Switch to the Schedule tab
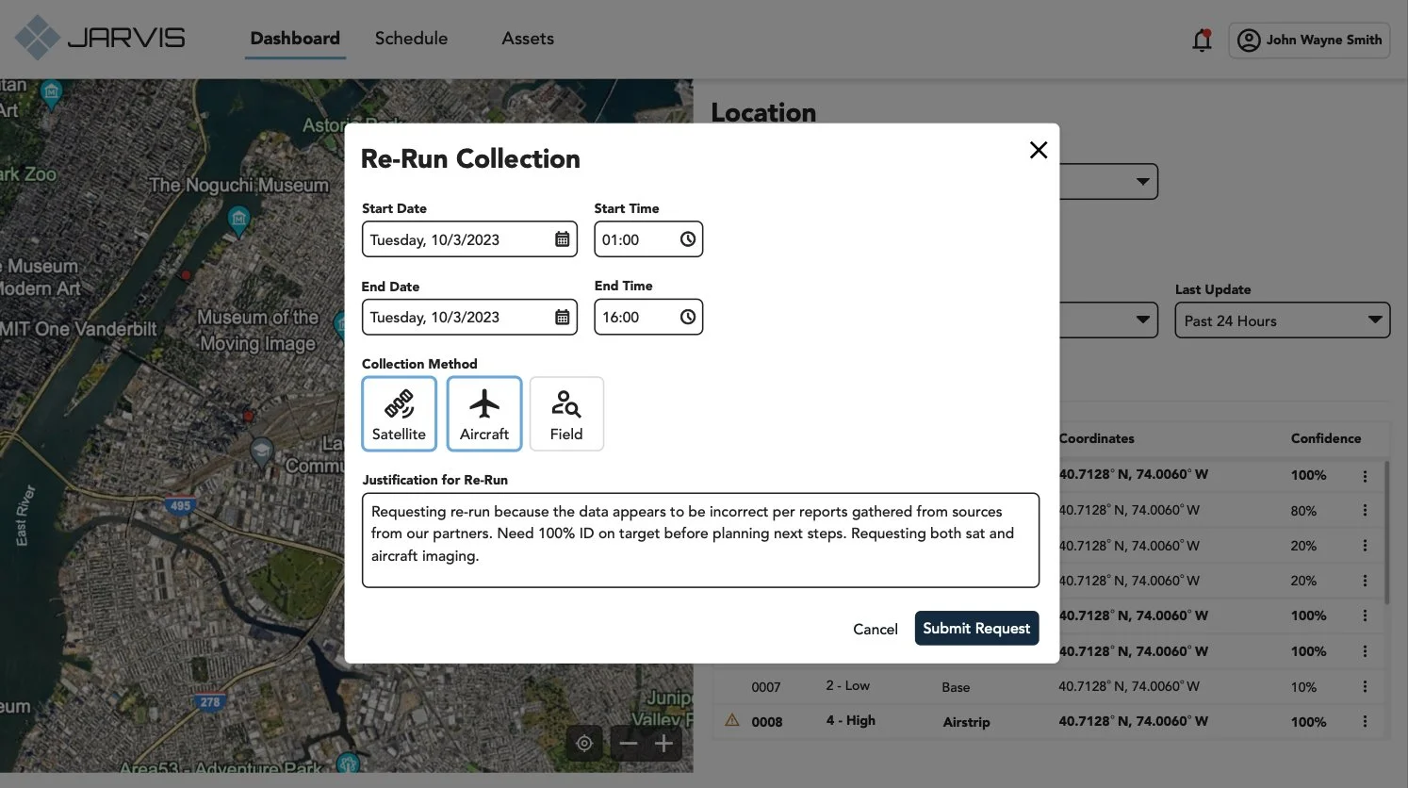 click(x=411, y=39)
